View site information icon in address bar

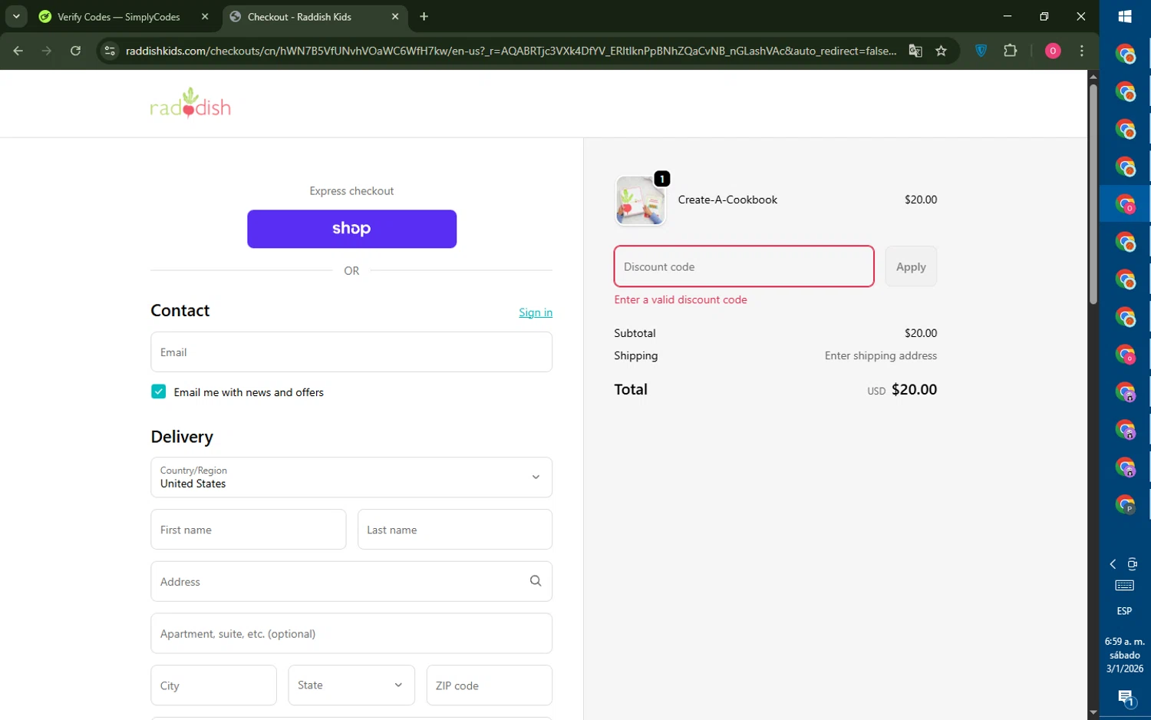(110, 51)
